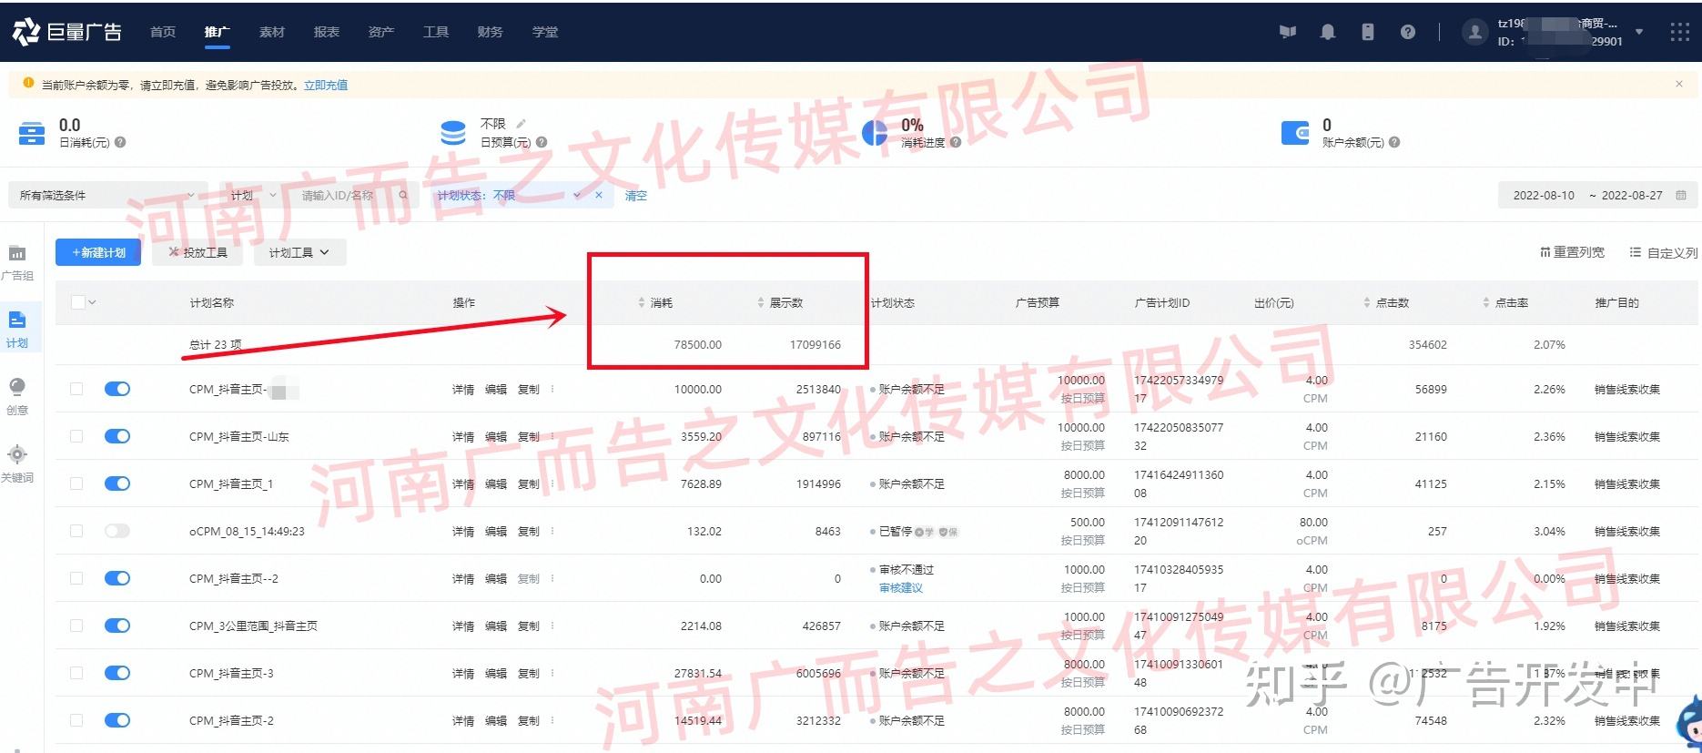Image resolution: width=1702 pixels, height=753 pixels.
Task: Toggle the CPM_3公里范围_抖音主页 plan switch
Action: click(x=117, y=626)
